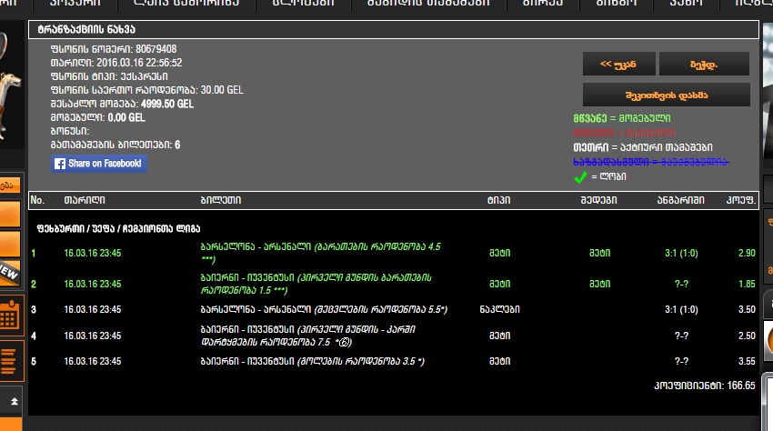
Task: Select the won amount '0.00 GEL'
Action: [126, 118]
